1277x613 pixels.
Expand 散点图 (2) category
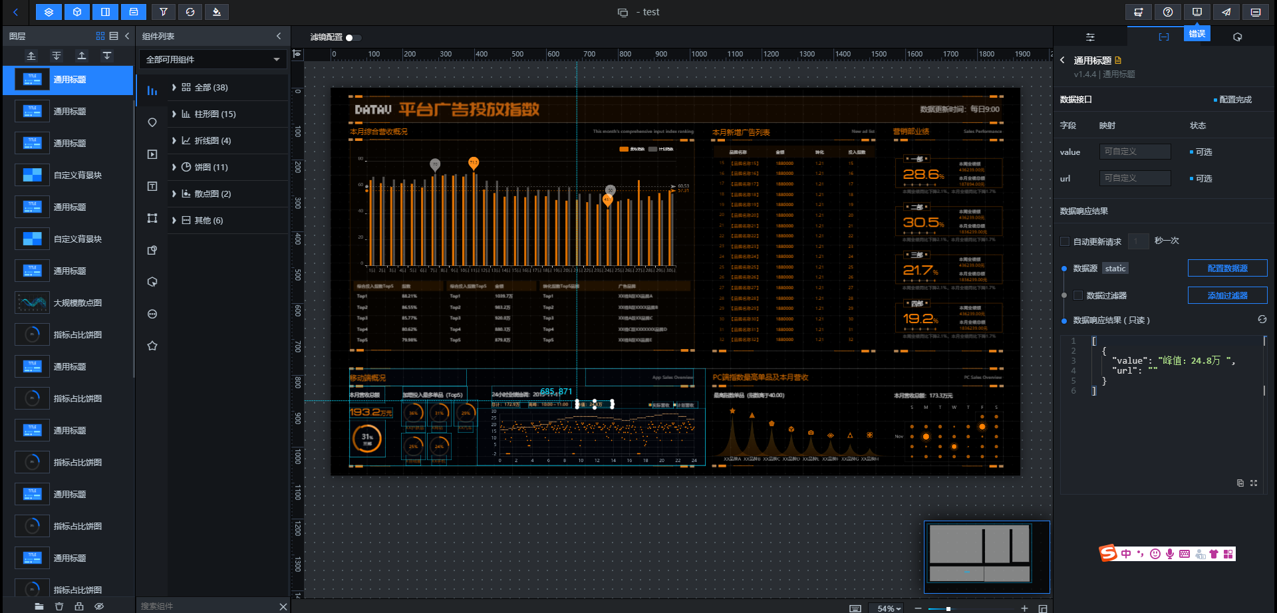227,193
